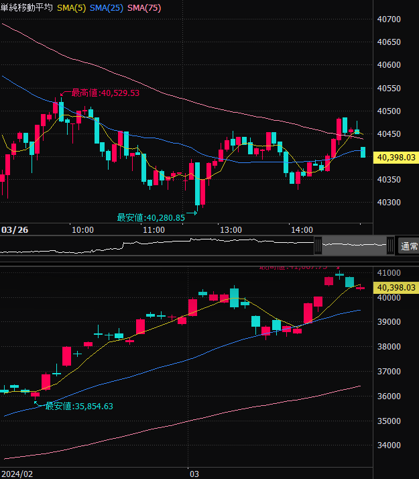Click the last cyan candle on intraday chart
The image size is (419, 479).
point(363,152)
